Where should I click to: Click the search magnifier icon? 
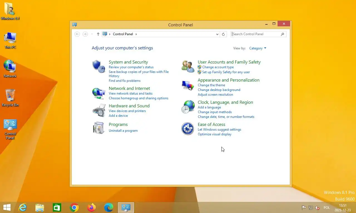283,34
